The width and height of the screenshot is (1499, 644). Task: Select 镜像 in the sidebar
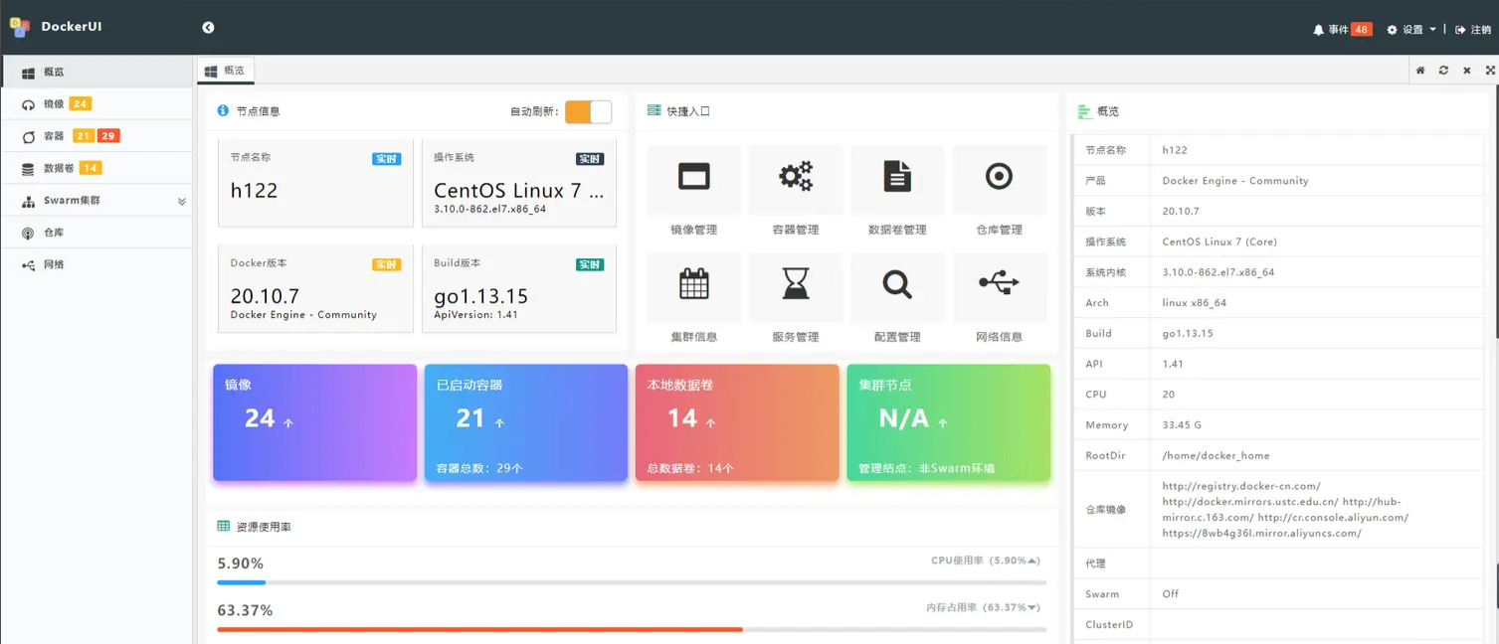pos(54,104)
